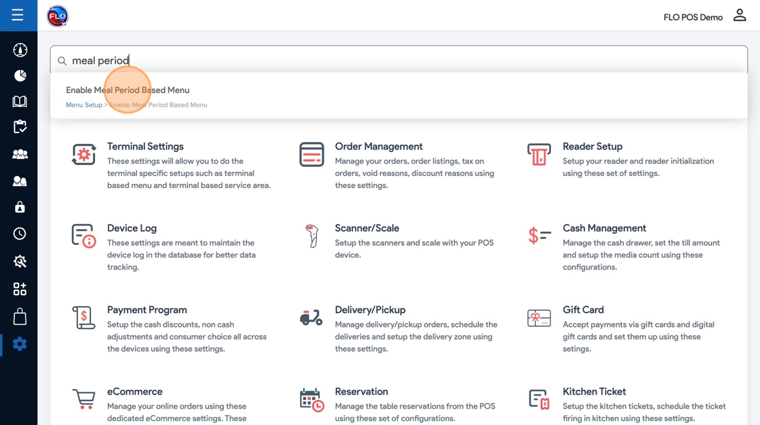Open Order Management heading
The height and width of the screenshot is (425, 760).
point(379,147)
